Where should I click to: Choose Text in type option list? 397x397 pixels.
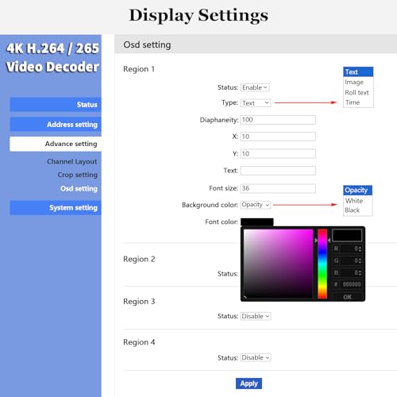[358, 72]
